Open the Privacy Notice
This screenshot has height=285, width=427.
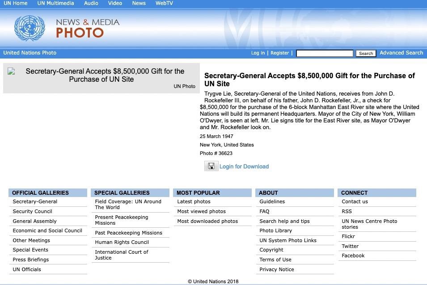pyautogui.click(x=277, y=269)
